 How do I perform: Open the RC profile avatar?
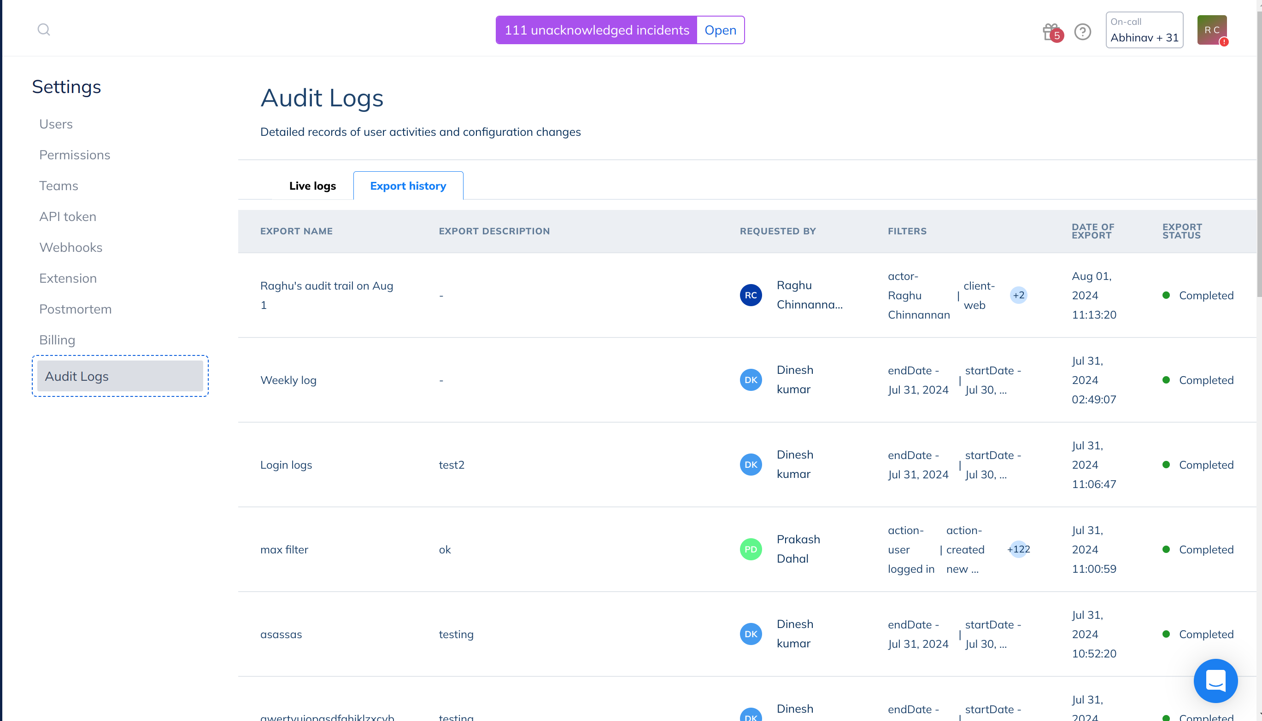click(1211, 30)
